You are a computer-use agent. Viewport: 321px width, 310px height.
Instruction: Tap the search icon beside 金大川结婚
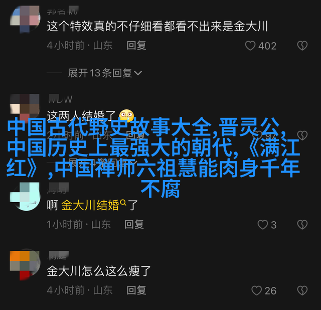tap(123, 202)
